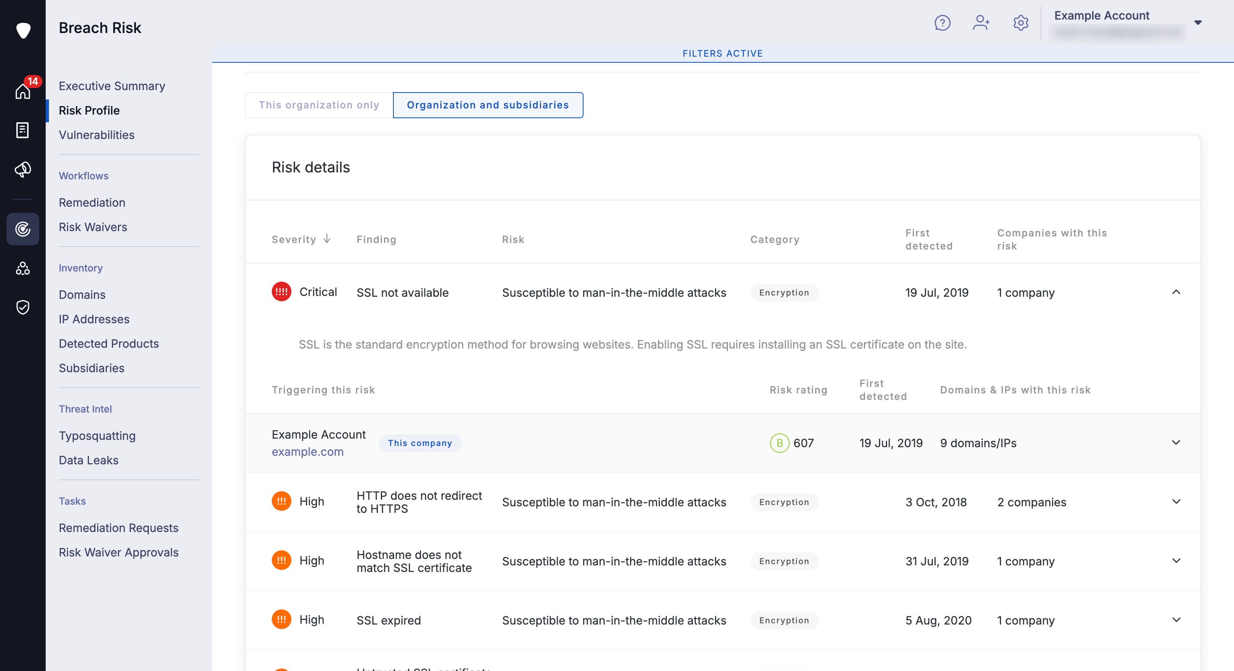This screenshot has width=1234, height=671.
Task: Click the orange severity icon for SSL expired
Action: click(x=281, y=619)
